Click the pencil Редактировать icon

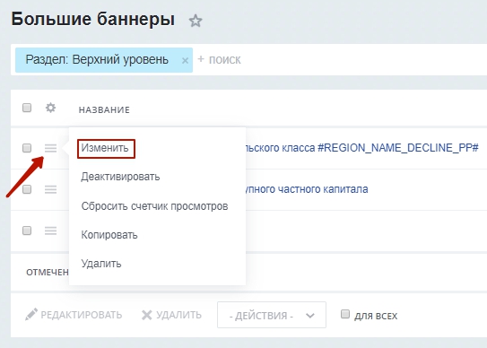pos(31,315)
